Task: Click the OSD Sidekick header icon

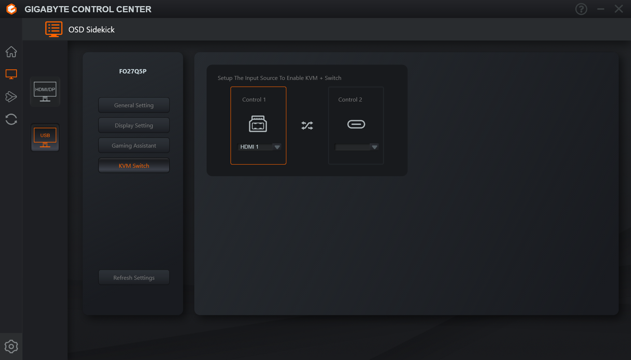Action: (54, 29)
